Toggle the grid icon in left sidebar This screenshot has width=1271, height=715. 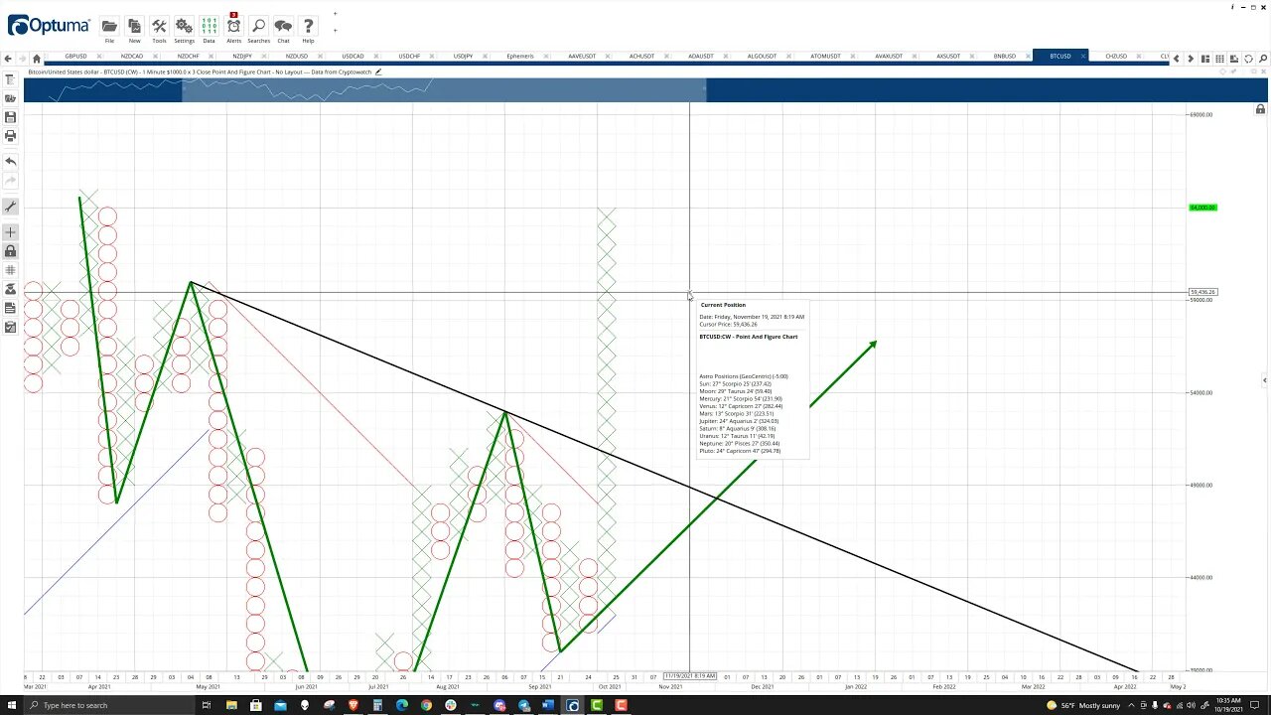pyautogui.click(x=10, y=270)
